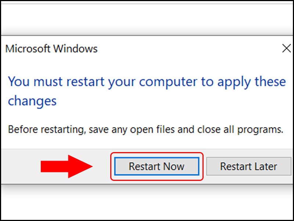Image resolution: width=294 pixels, height=221 pixels.
Task: Click the word "Microsoft" in the dialog title
Action: coord(28,49)
